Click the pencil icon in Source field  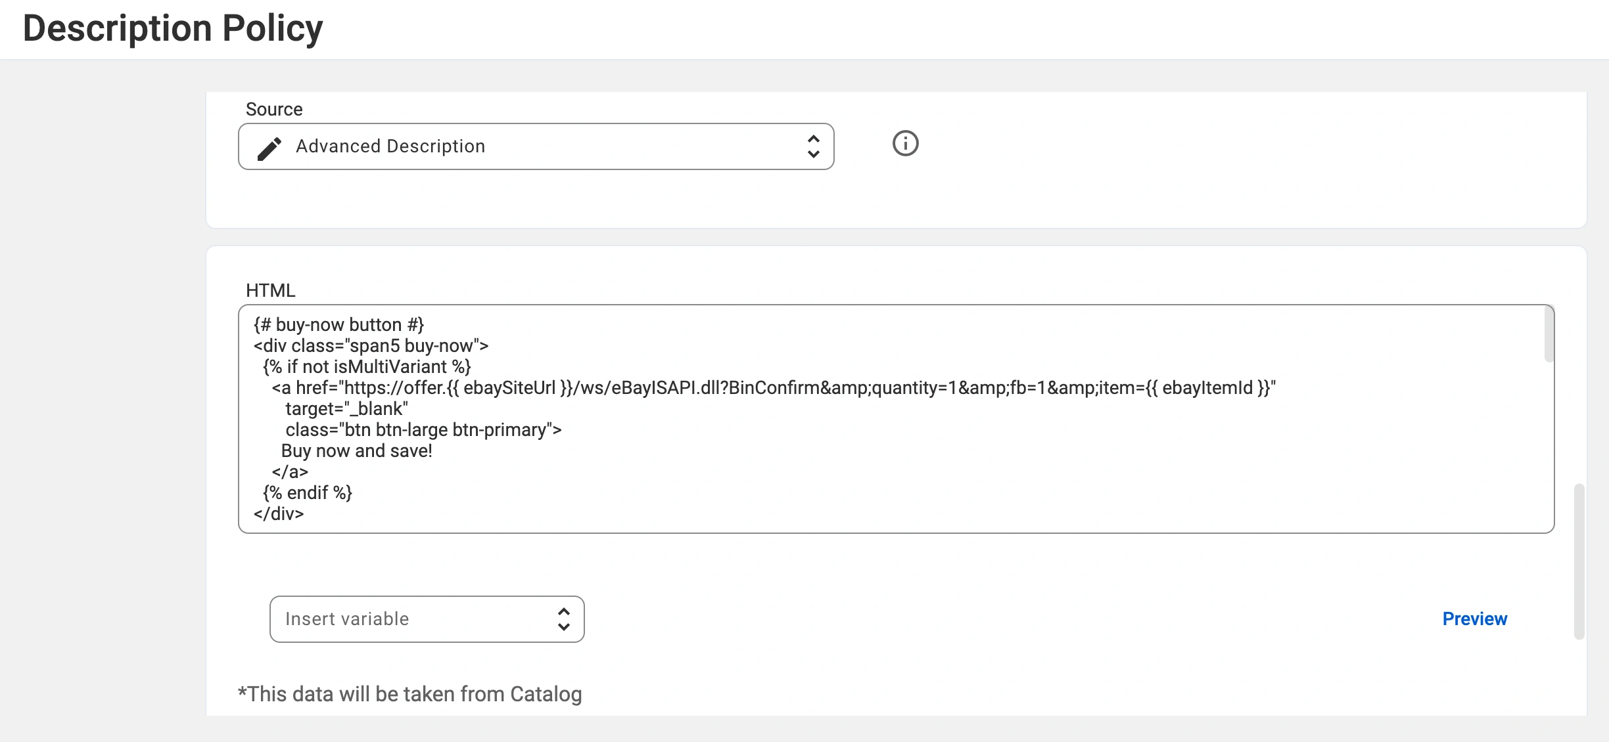pos(269,148)
